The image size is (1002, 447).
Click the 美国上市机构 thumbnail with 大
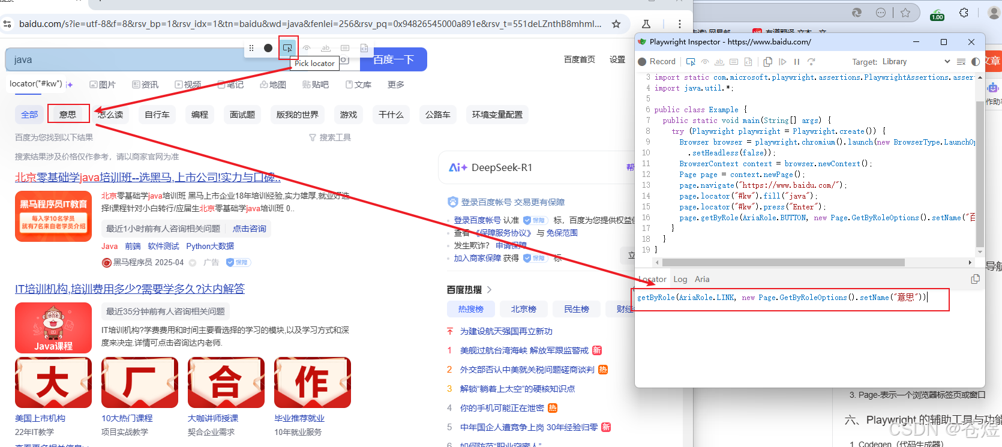click(53, 383)
